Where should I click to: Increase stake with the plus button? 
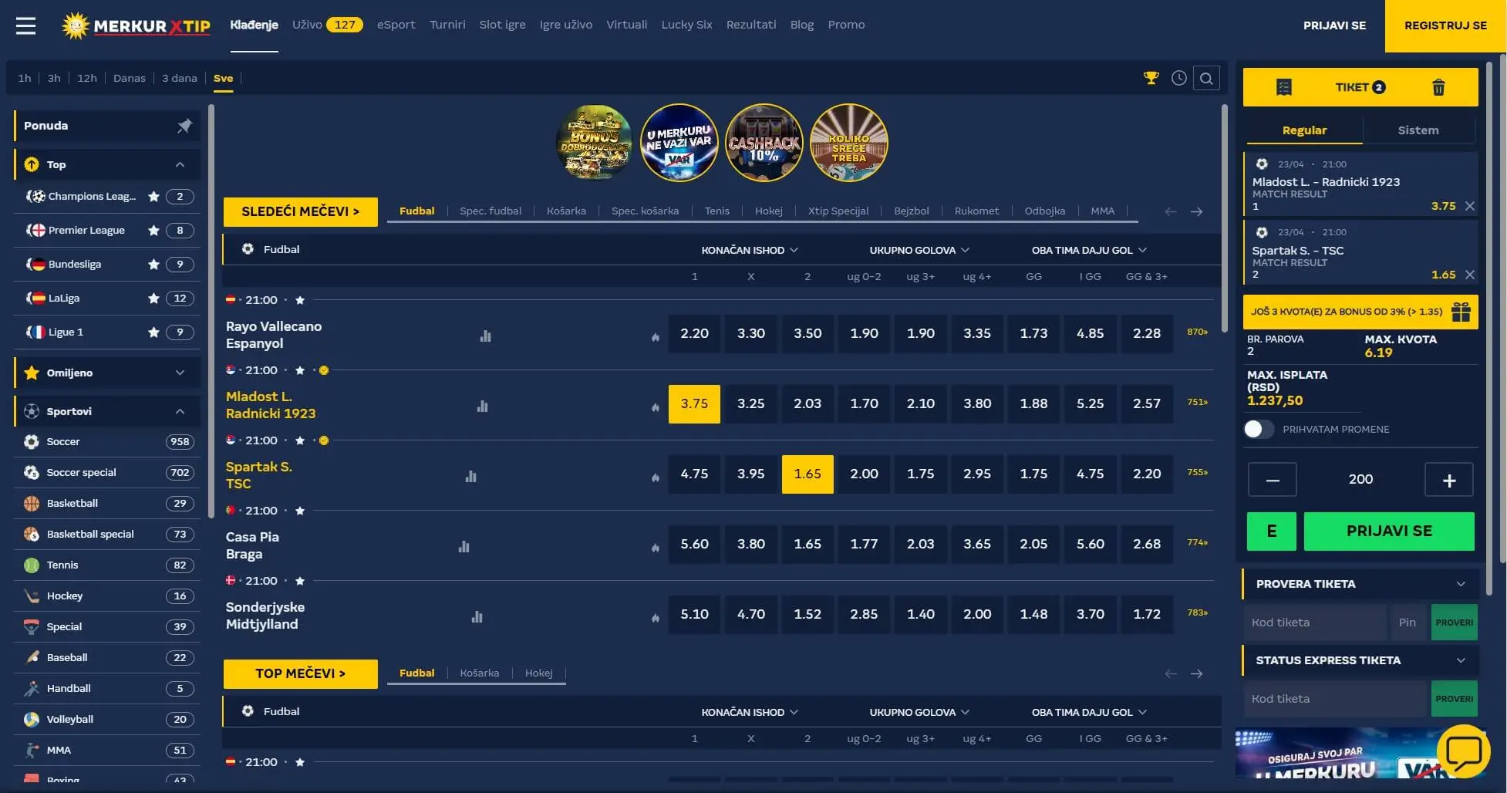1449,480
